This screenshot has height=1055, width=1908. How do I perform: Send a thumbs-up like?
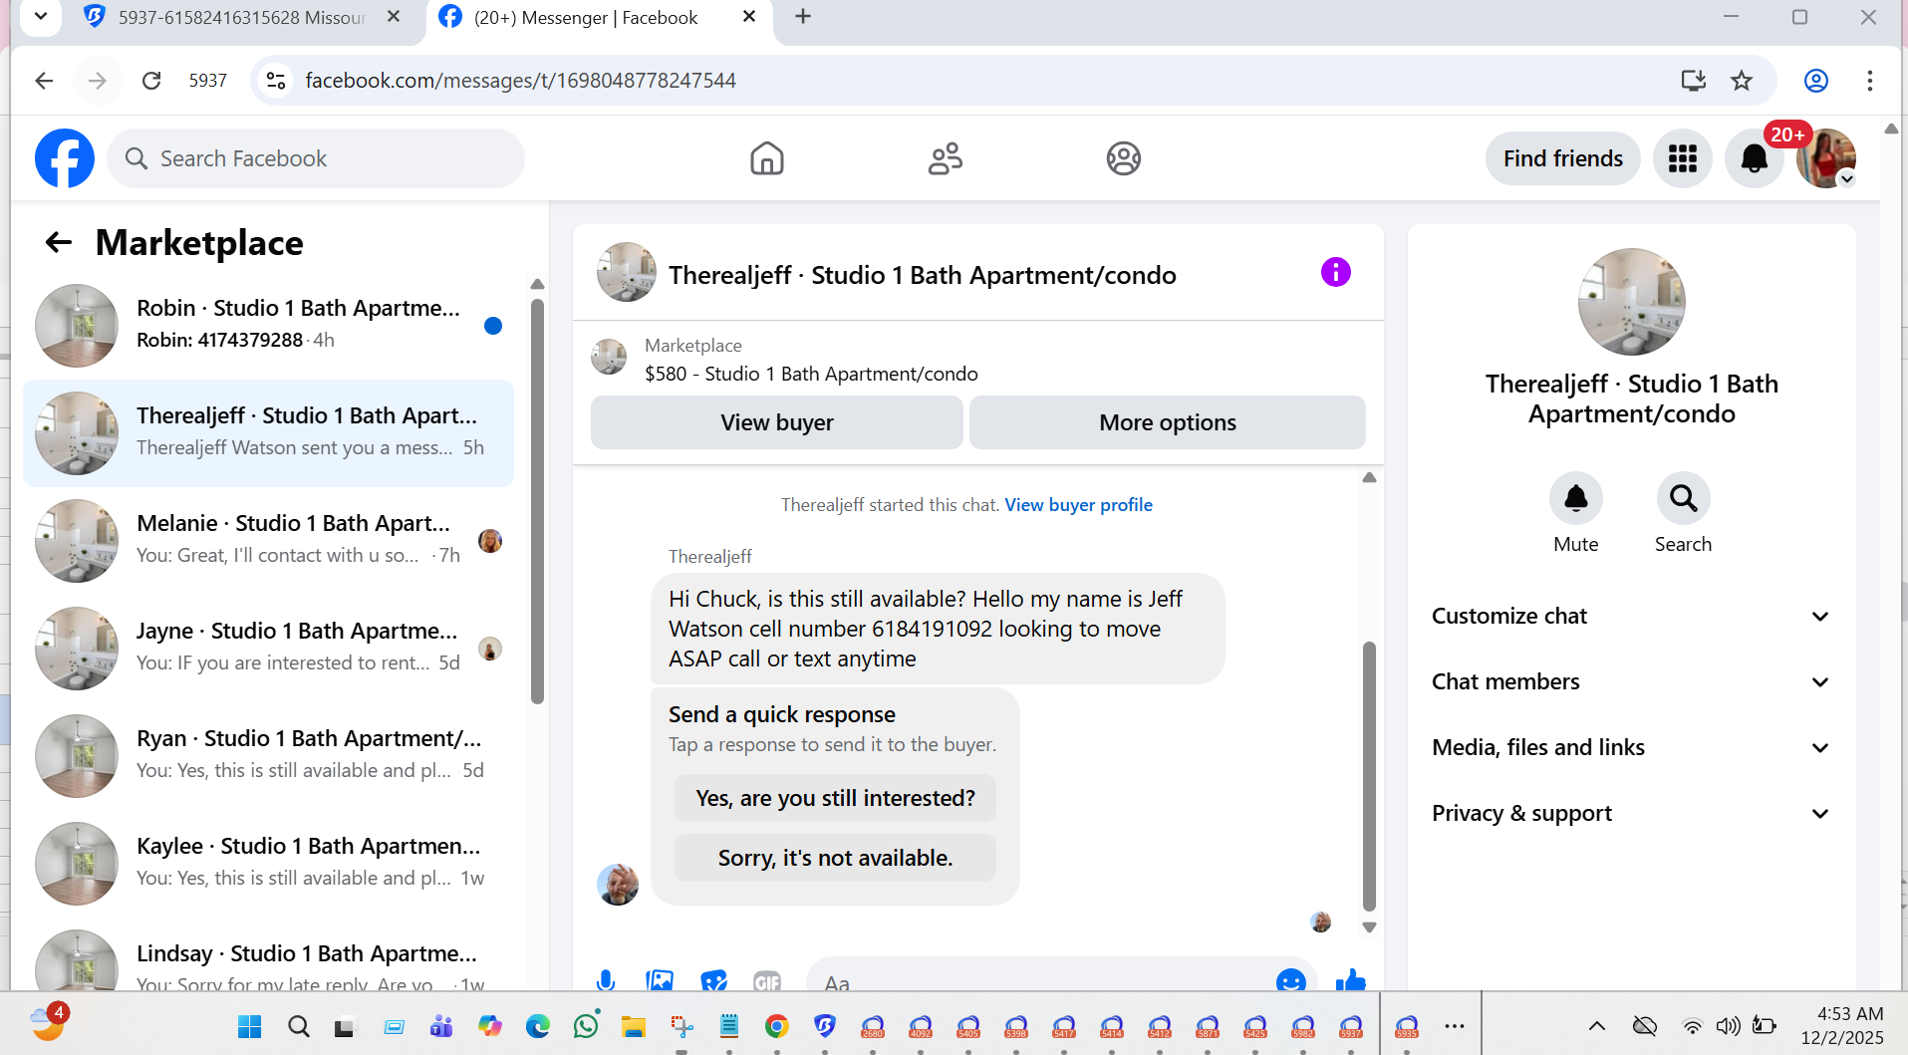point(1350,980)
